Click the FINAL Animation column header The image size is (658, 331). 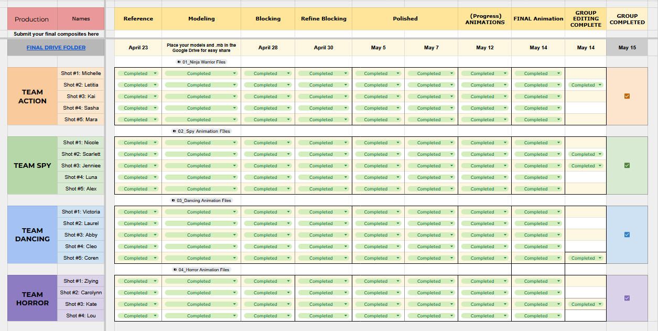[538, 19]
